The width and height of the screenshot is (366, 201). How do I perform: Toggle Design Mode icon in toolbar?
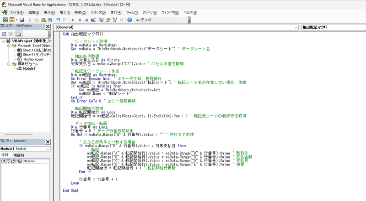pyautogui.click(x=93, y=20)
